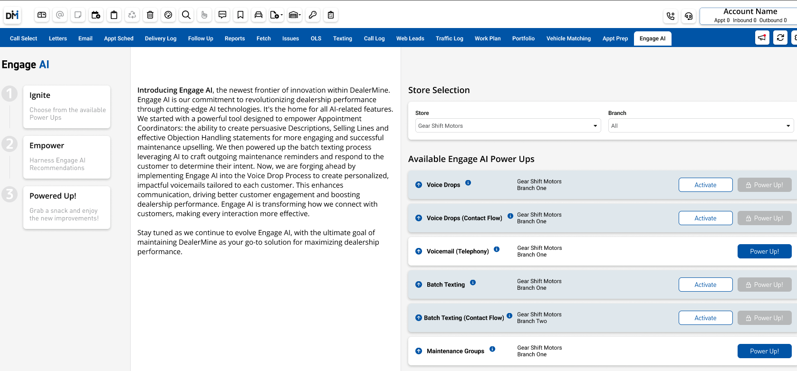The height and width of the screenshot is (371, 797).
Task: Click the checklist clipboard icon
Action: (x=331, y=15)
